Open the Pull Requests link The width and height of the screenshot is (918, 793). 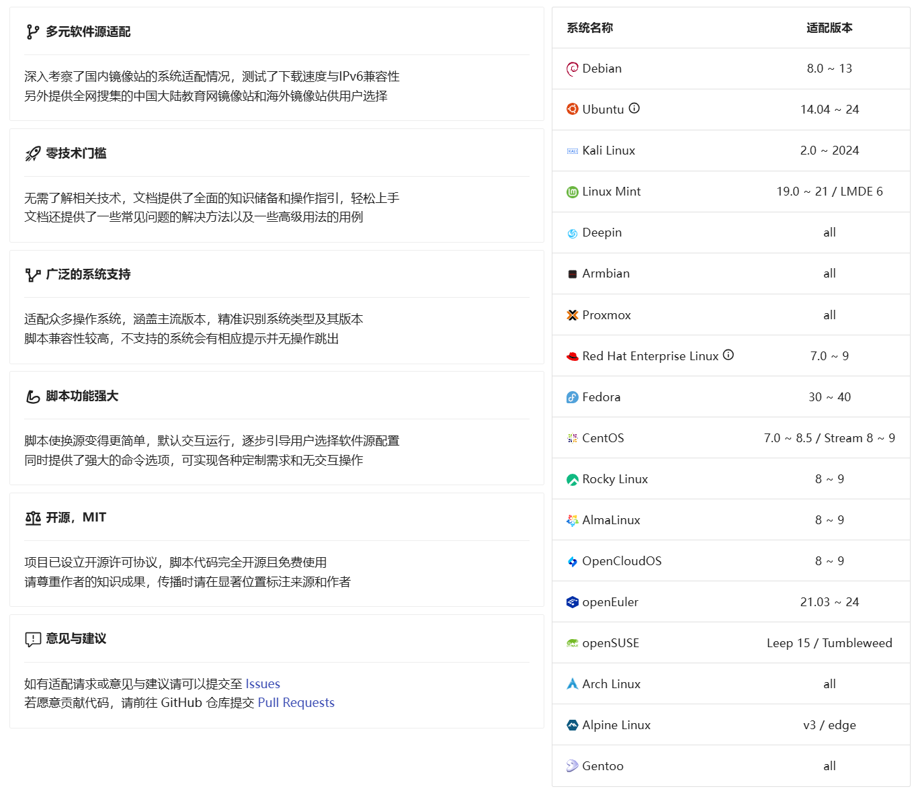tap(296, 703)
